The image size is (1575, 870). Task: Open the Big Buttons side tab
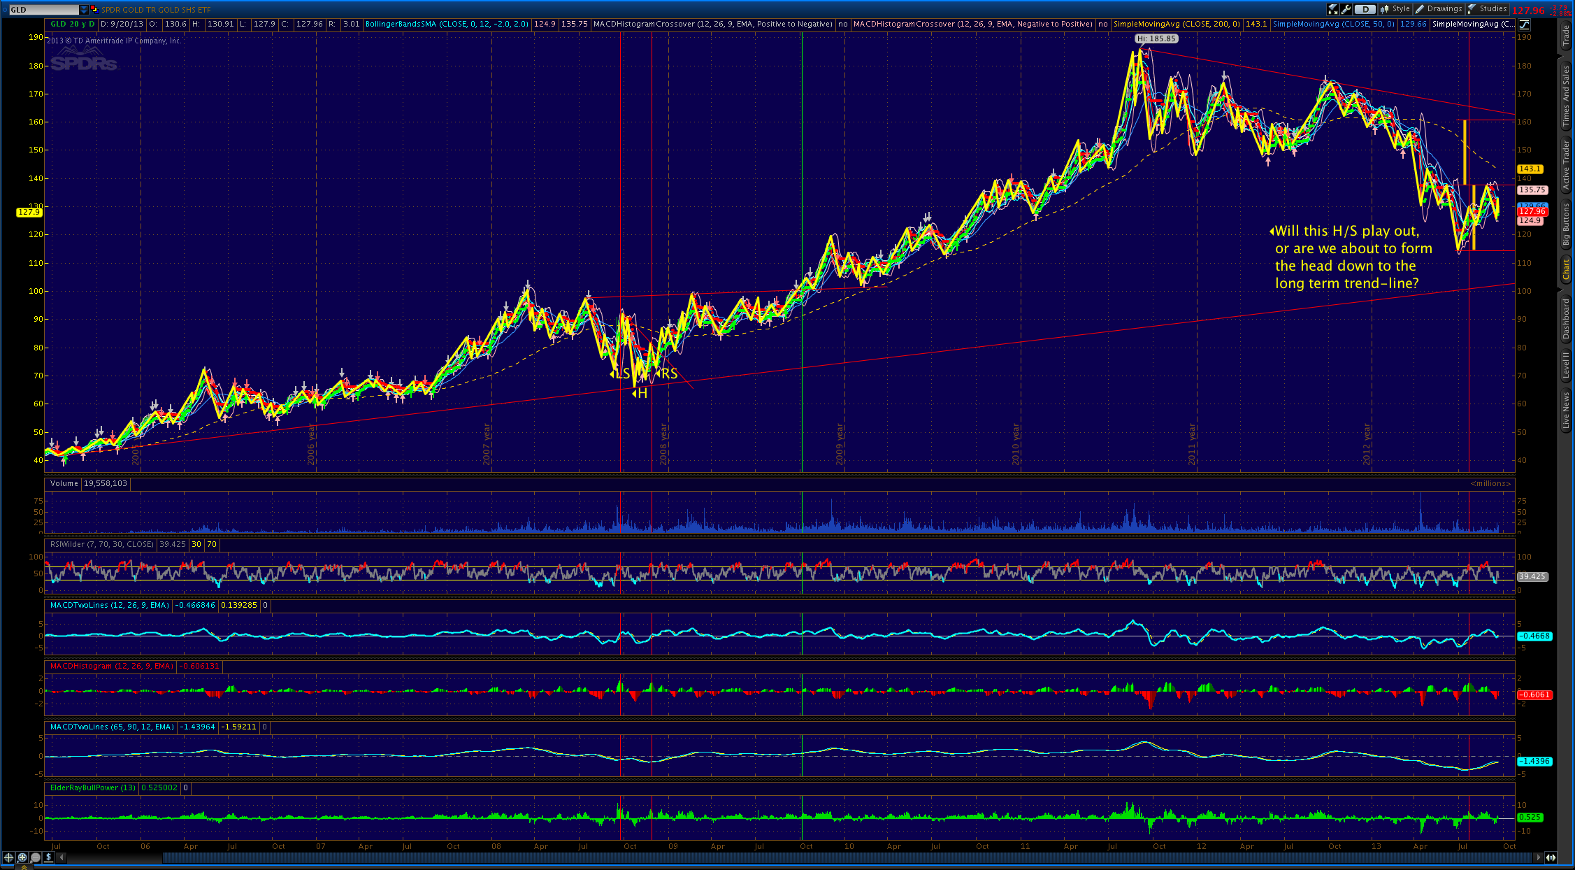coord(1567,224)
